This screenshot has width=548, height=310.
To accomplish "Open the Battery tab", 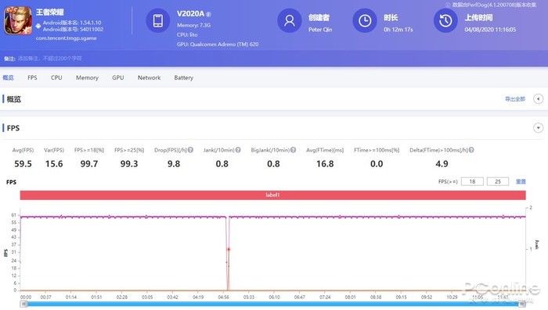I will tap(183, 77).
